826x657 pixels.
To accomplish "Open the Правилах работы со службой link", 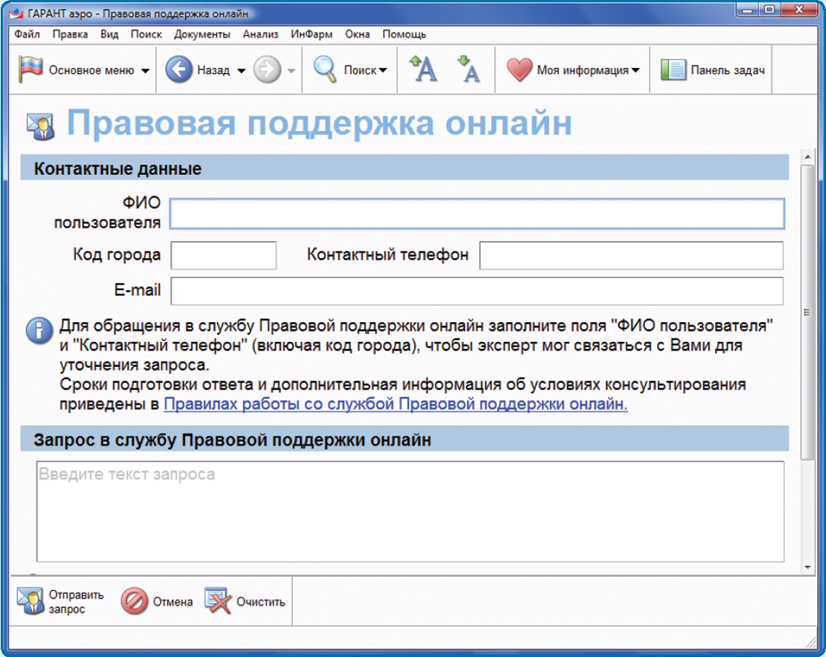I will pyautogui.click(x=396, y=404).
